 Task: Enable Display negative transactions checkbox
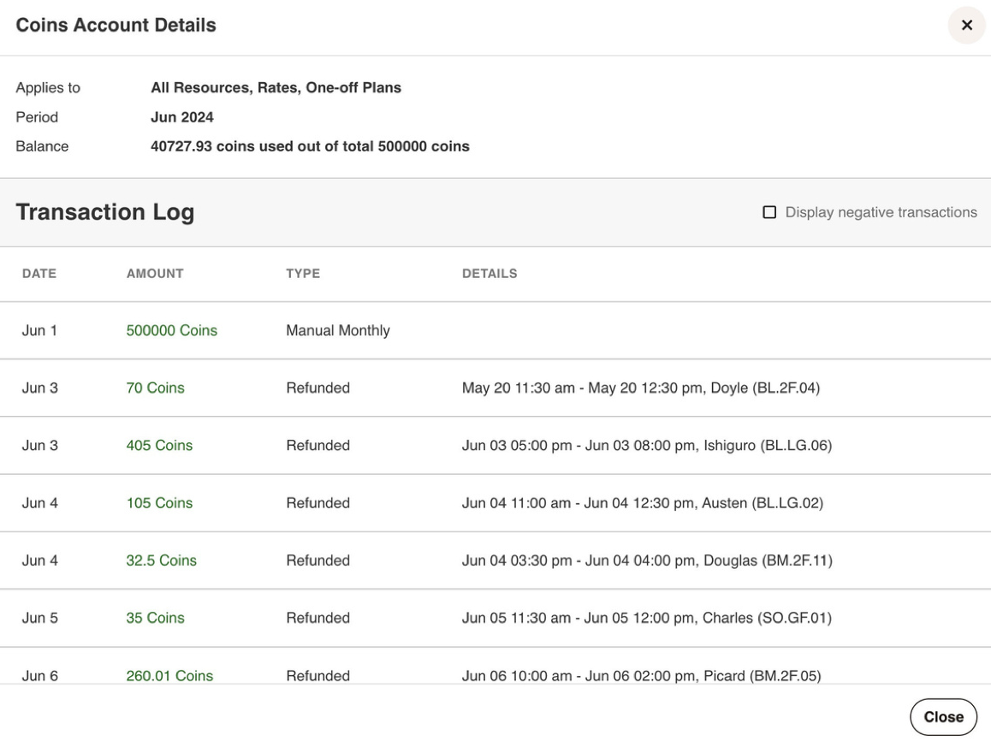769,212
